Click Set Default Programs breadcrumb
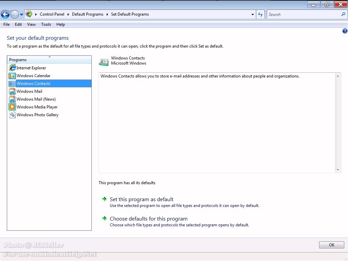 tap(130, 14)
